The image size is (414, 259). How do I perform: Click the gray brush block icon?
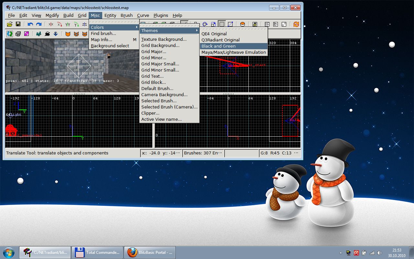click(x=18, y=34)
